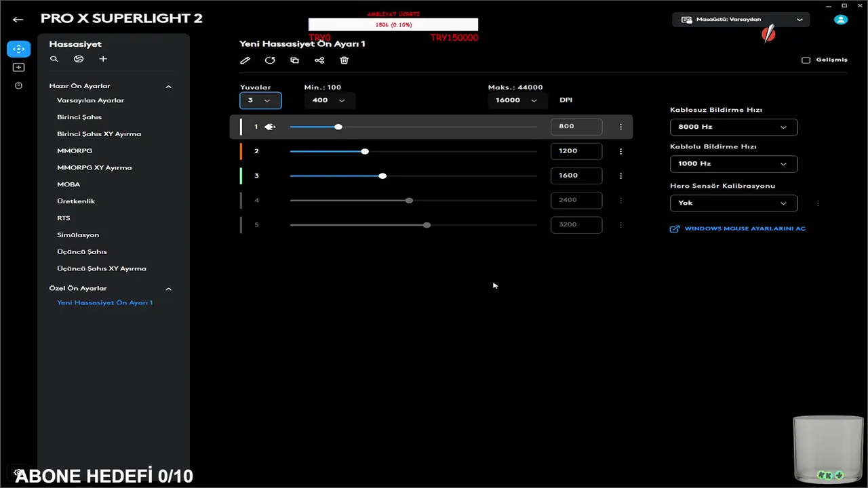Open Kablolu Bildirme Hızı 1000 Hz dropdown
The image size is (868, 488).
(734, 163)
